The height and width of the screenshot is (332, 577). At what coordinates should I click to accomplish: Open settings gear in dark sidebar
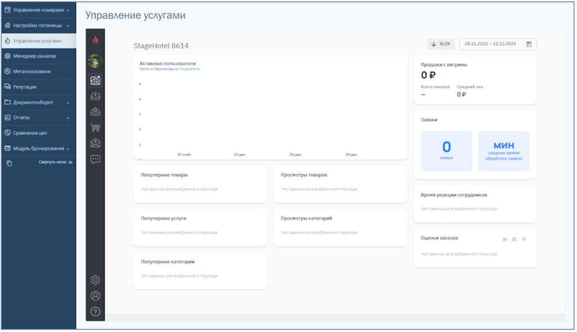pos(95,280)
